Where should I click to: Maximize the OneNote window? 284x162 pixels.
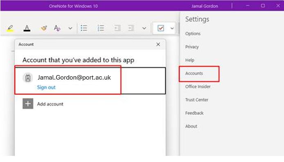point(263,6)
